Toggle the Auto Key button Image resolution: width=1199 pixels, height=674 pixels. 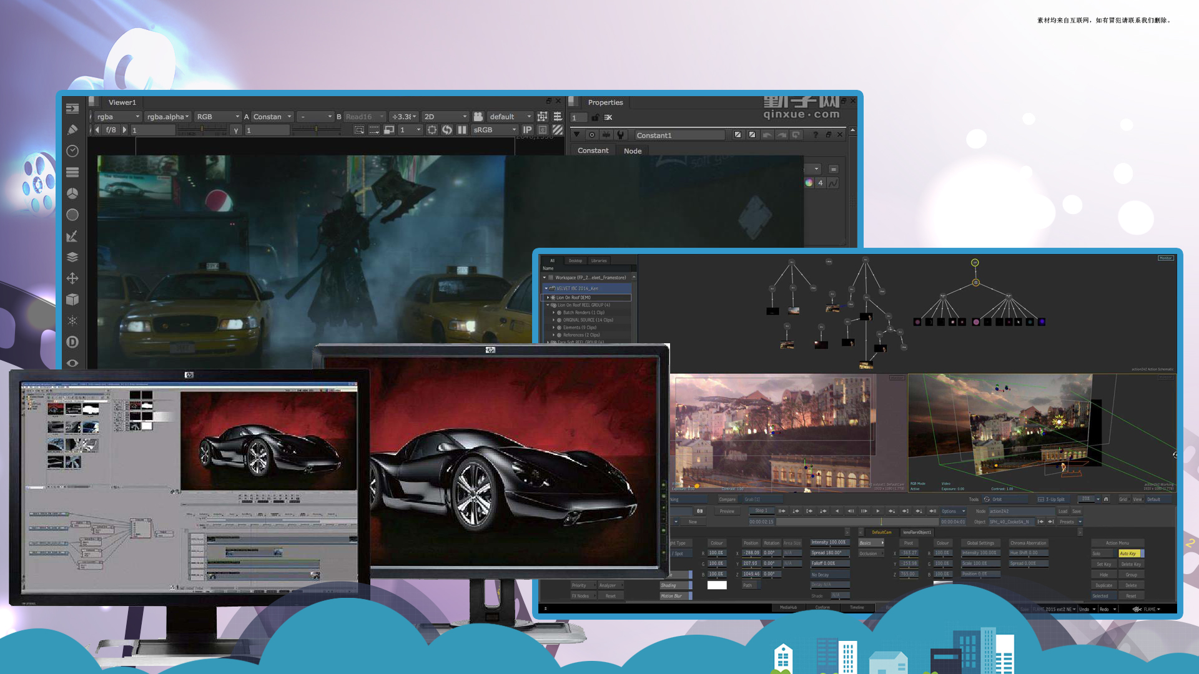(x=1130, y=554)
